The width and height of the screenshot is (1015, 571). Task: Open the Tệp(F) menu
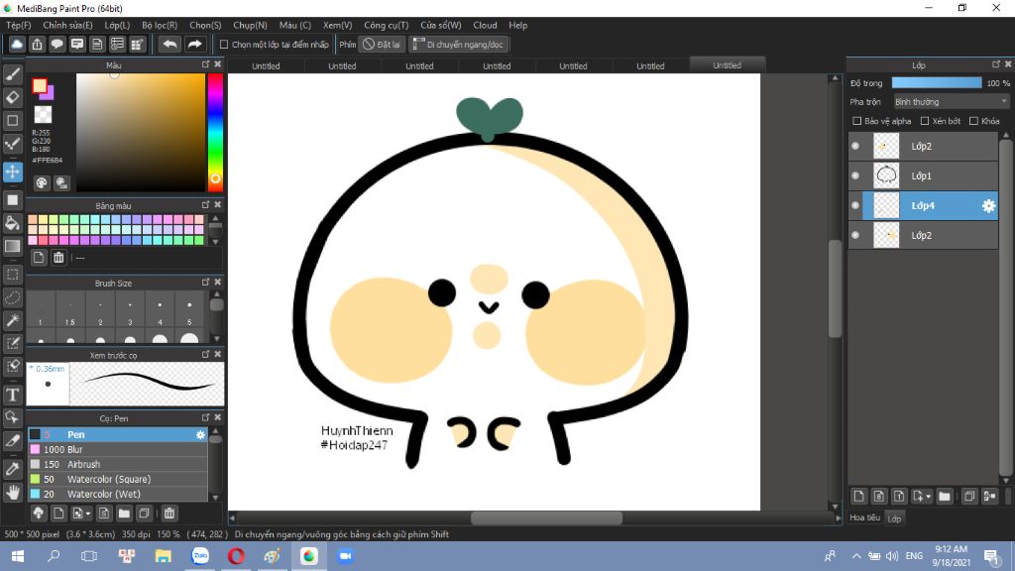click(19, 25)
